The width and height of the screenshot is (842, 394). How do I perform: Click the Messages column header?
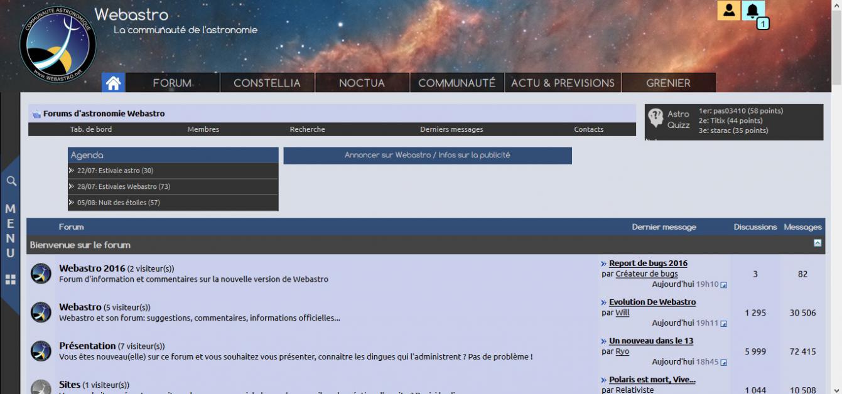(802, 227)
